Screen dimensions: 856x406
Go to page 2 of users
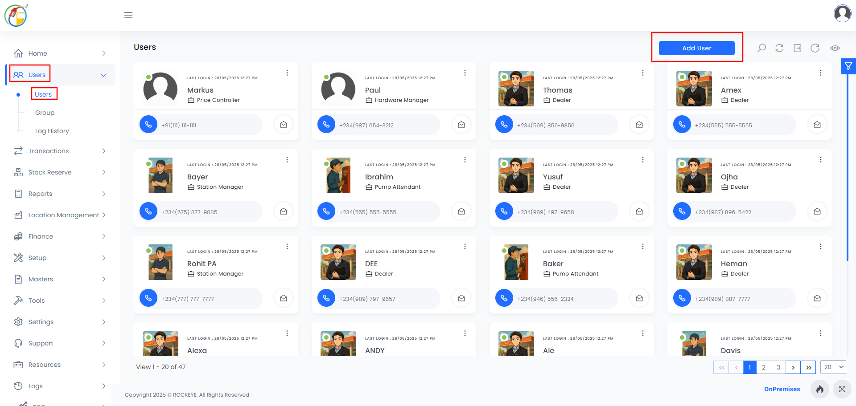[763, 367]
